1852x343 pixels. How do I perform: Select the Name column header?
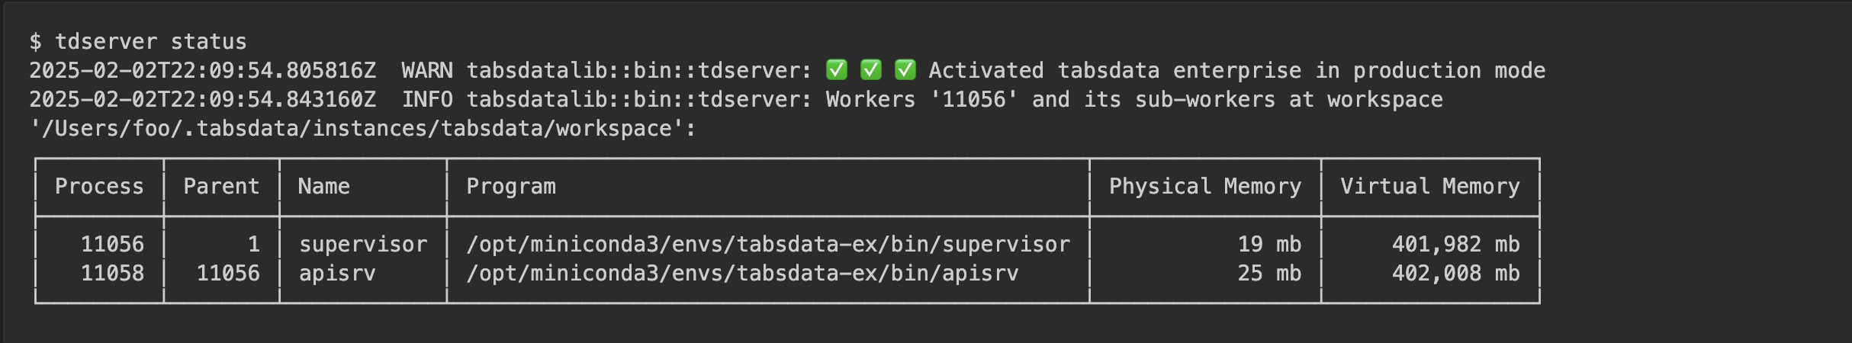[x=323, y=187]
